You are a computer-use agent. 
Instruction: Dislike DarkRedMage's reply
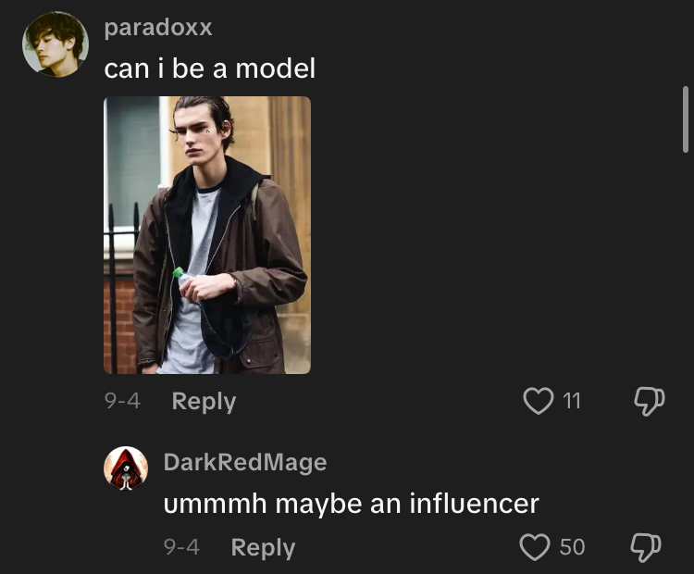(x=645, y=547)
